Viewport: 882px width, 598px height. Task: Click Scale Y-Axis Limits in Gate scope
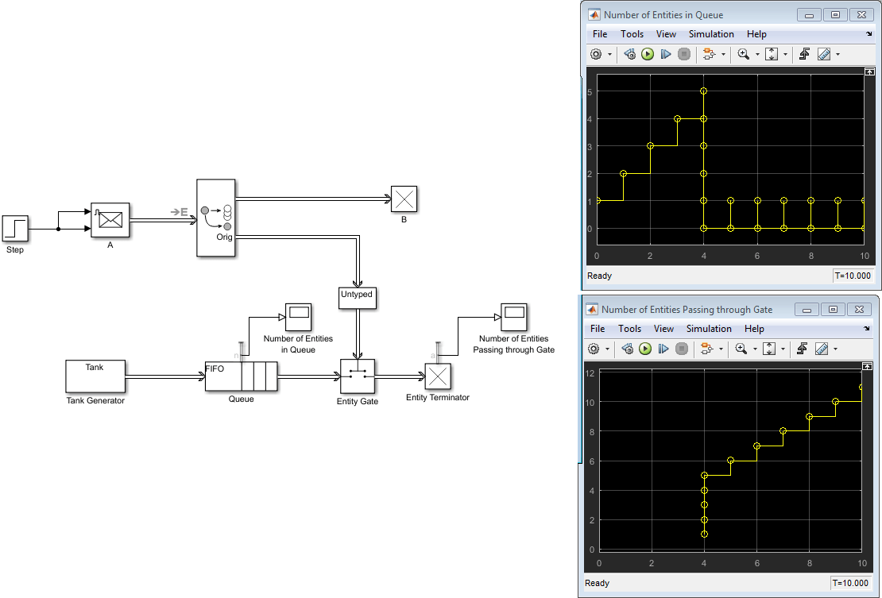coord(769,349)
